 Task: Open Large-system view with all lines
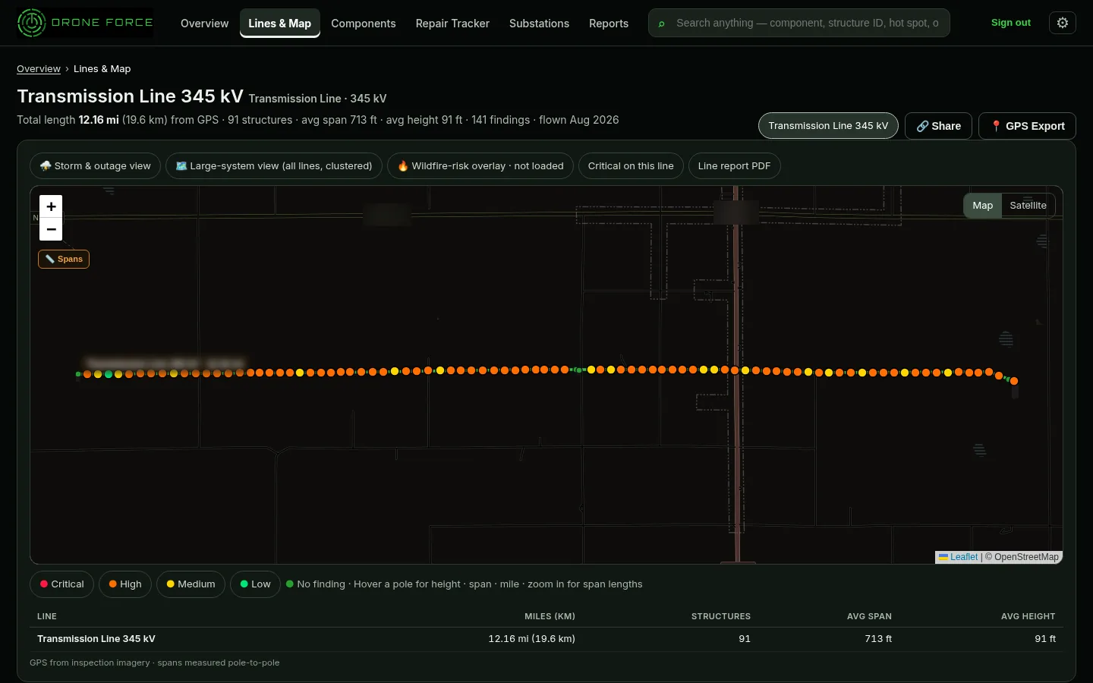point(274,166)
